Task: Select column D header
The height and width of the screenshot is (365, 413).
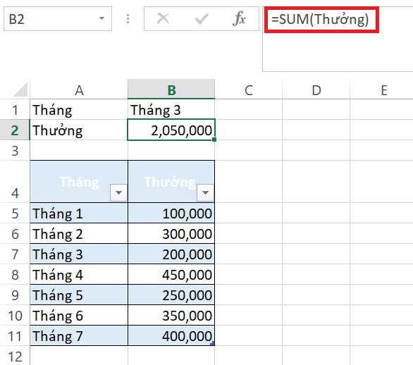Action: [x=316, y=89]
